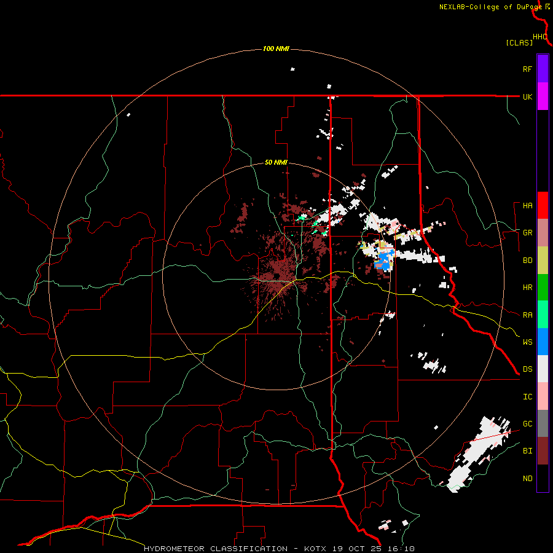Pick the mint green RA legend swatch
This screenshot has width=553, height=553.
(543, 315)
